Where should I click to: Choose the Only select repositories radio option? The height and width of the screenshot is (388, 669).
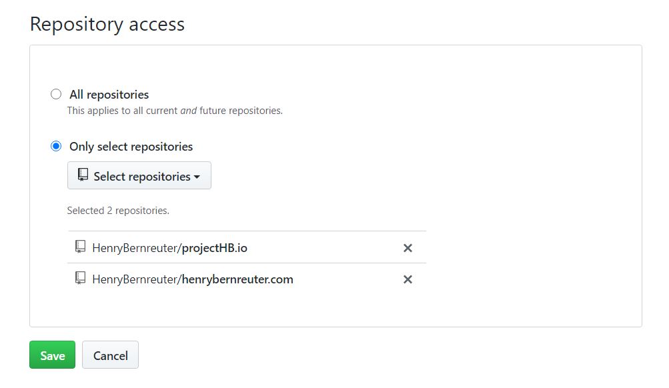click(56, 146)
